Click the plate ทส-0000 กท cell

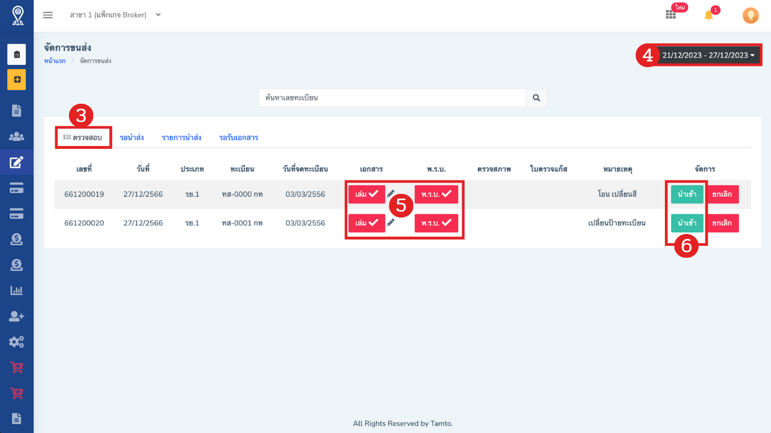[242, 194]
